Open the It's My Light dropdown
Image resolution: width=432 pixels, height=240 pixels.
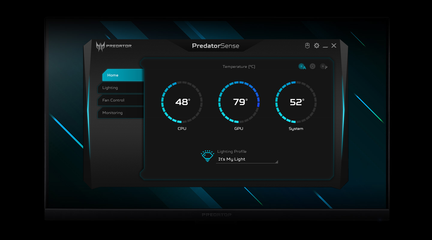coord(245,159)
